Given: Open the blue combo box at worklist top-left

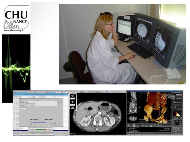Looking at the screenshot, I should 22,92.
